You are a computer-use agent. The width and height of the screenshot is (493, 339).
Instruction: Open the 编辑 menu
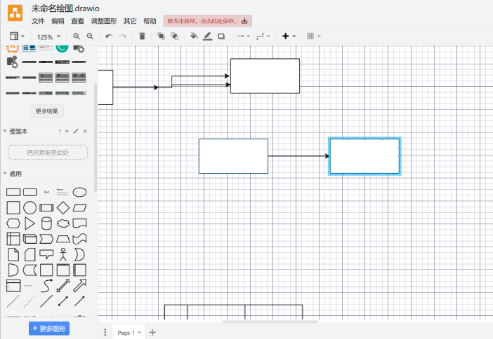[x=58, y=21]
